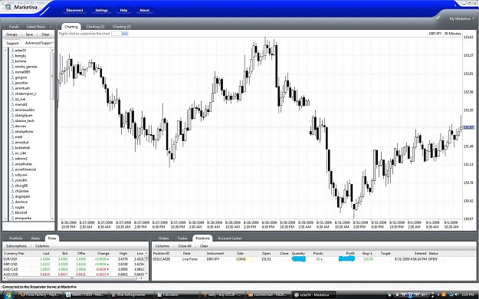Click the user icon next to donlove
Viewport: 479px width, 299px height.
tap(12, 202)
